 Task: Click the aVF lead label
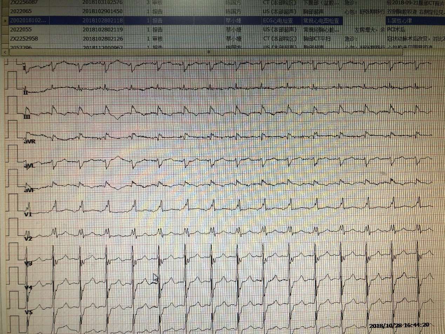pos(30,190)
